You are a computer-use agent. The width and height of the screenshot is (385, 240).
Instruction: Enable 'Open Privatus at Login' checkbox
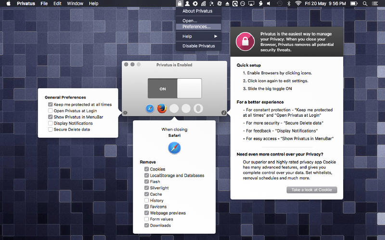(x=51, y=111)
